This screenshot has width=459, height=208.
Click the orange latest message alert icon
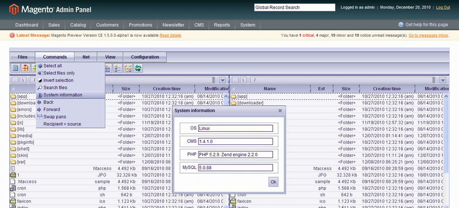pos(12,36)
